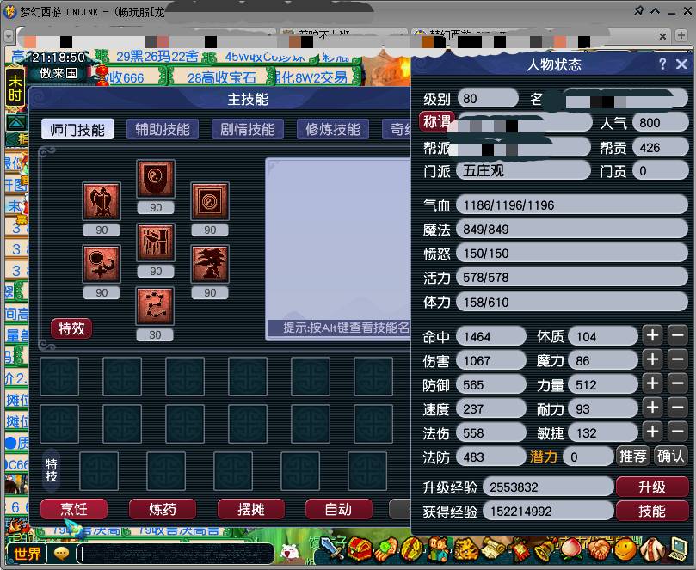Switch to the 剧情技能 tab
696x570 pixels.
248,130
